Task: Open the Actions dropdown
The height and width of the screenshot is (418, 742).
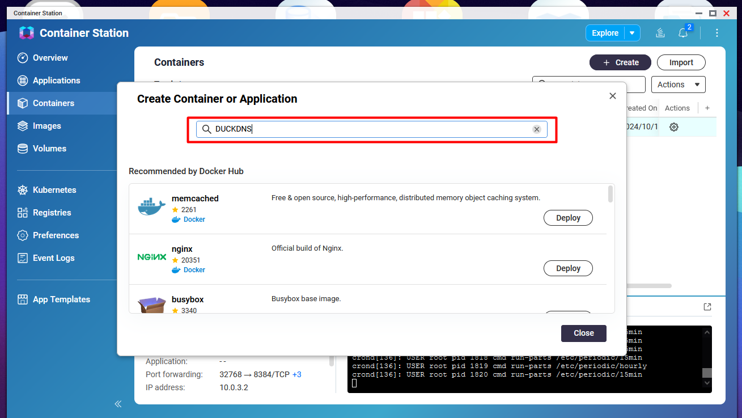Action: pyautogui.click(x=678, y=85)
